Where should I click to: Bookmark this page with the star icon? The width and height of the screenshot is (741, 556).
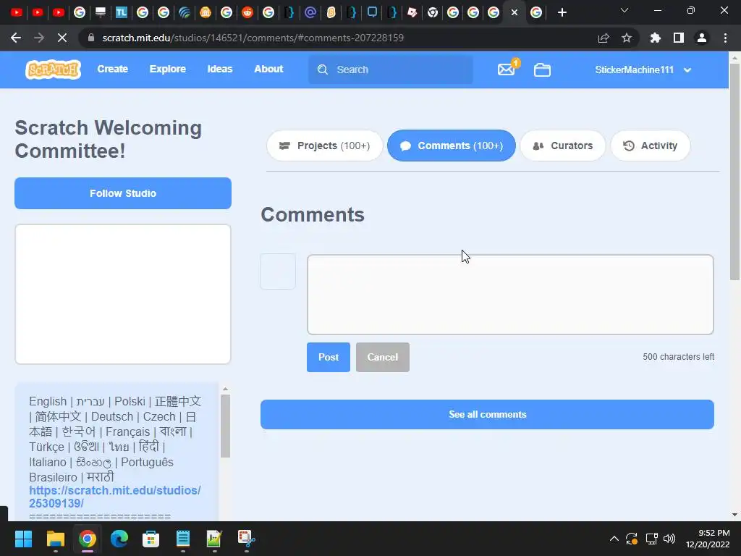[627, 38]
